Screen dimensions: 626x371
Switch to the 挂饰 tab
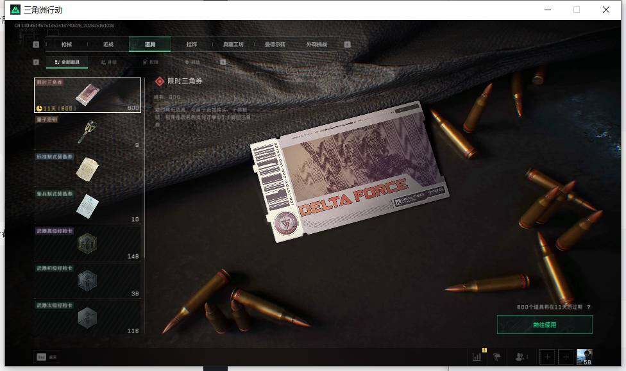coord(191,44)
